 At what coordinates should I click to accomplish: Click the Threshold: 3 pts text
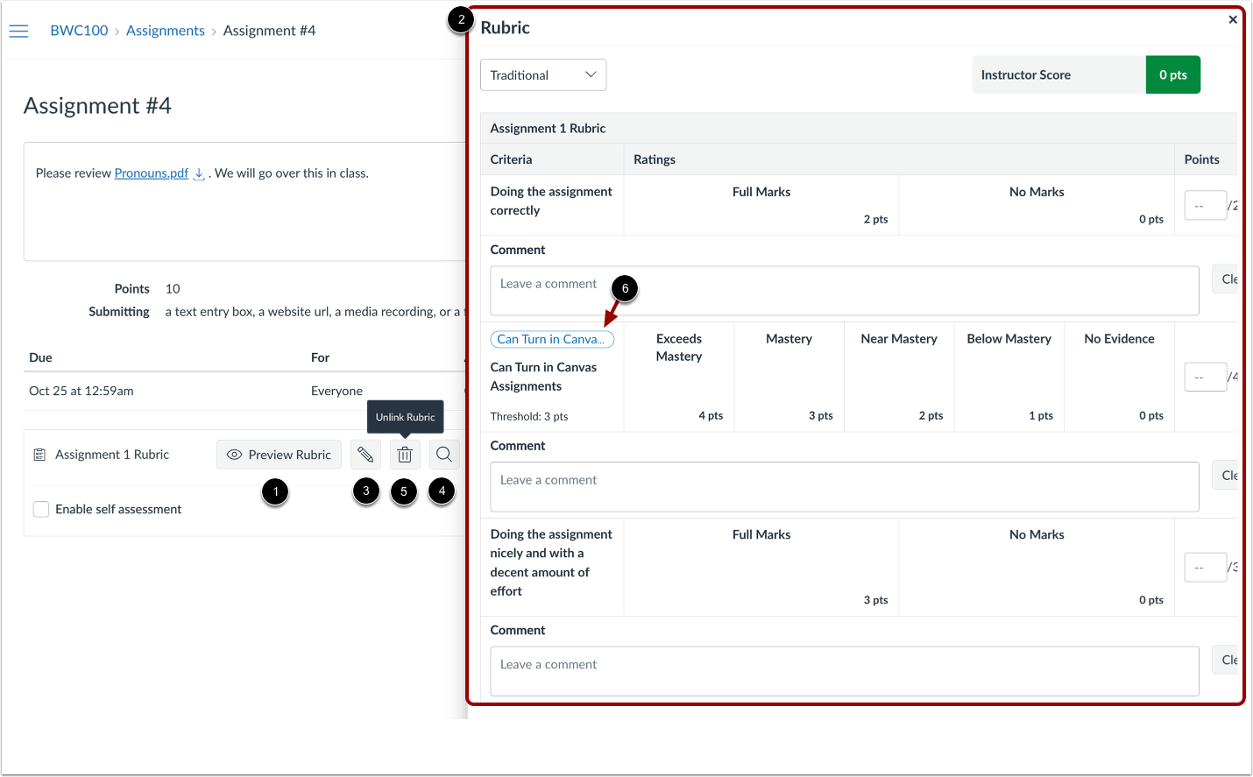point(529,417)
